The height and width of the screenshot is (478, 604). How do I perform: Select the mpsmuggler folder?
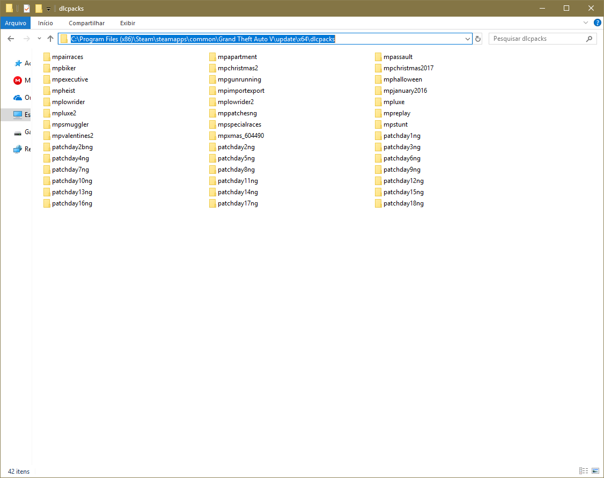[x=67, y=124]
